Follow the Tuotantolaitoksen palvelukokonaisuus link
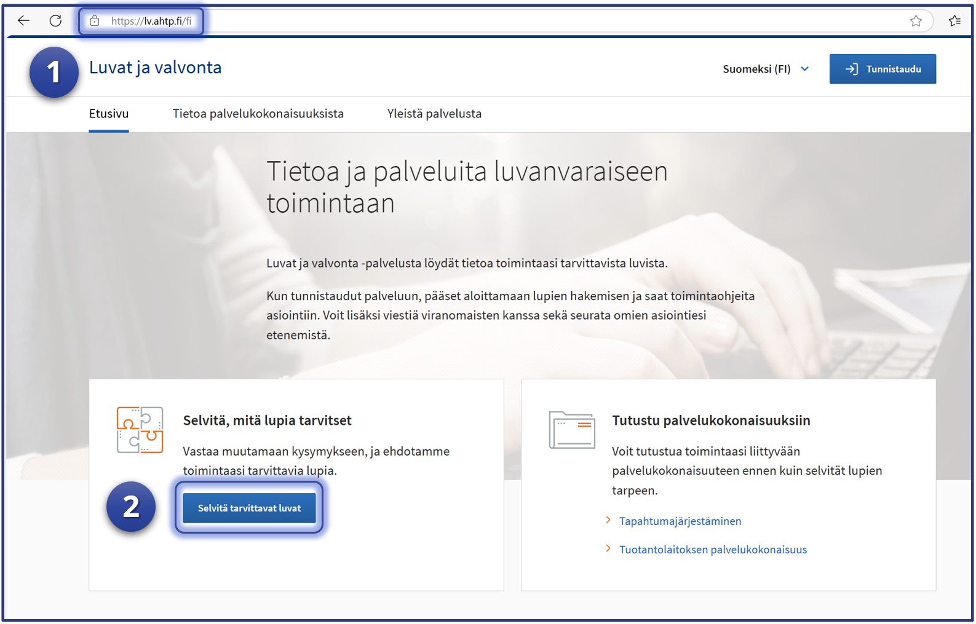Viewport: 976px width, 624px height. coord(713,550)
